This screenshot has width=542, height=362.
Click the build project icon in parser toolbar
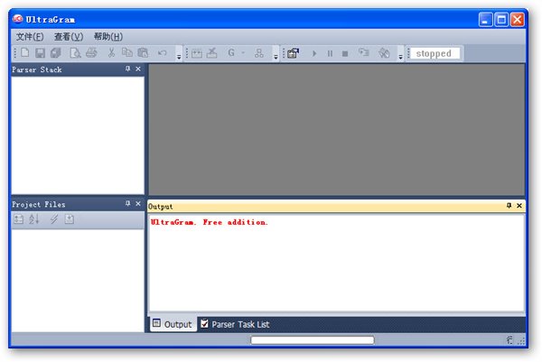tap(293, 53)
